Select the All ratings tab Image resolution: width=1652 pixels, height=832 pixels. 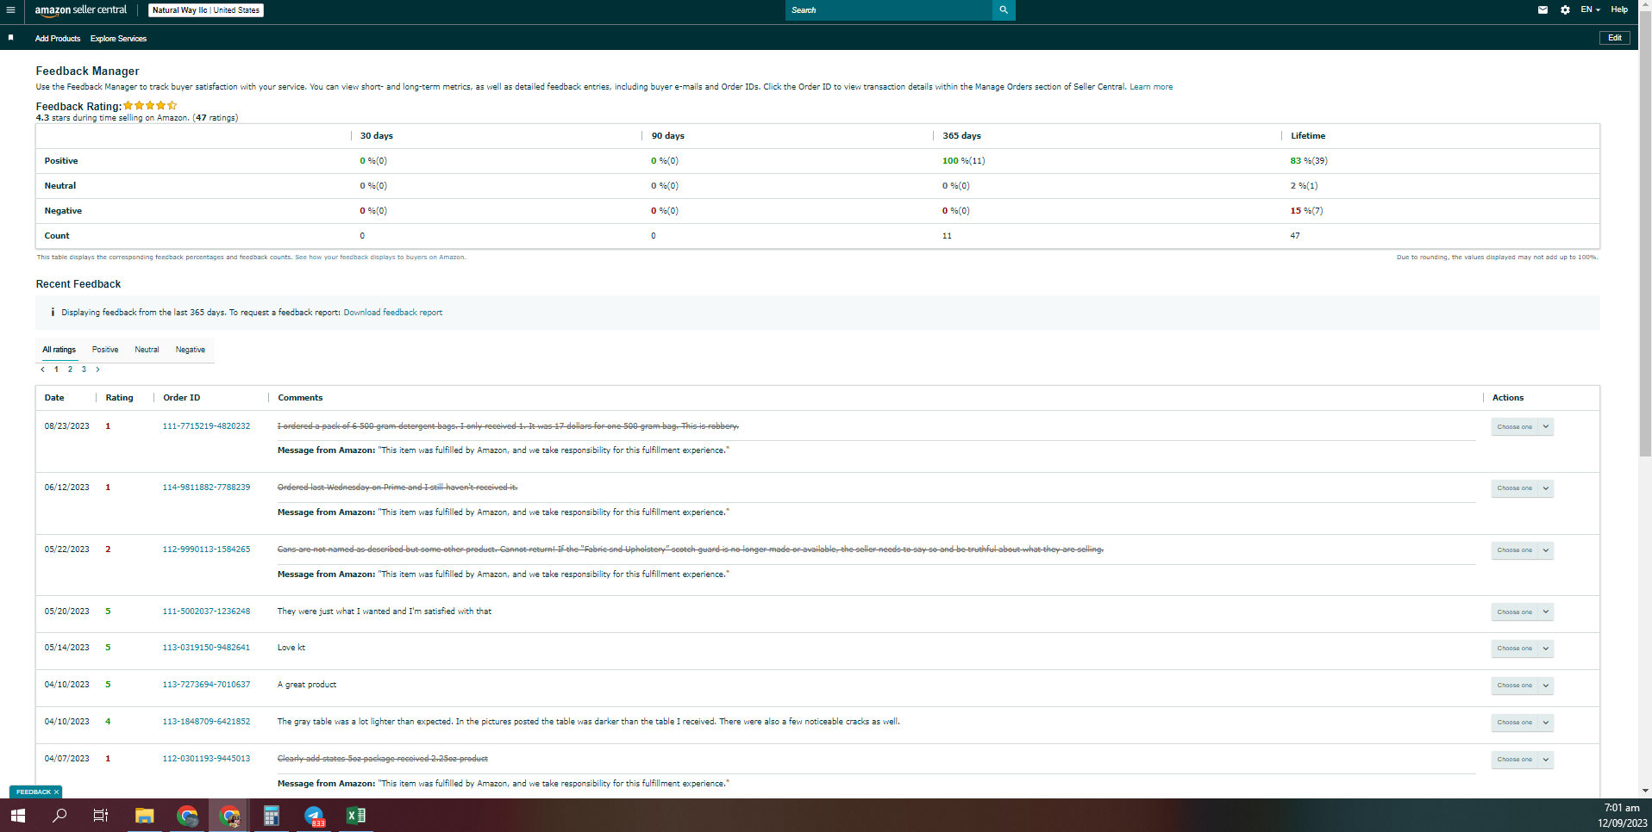(x=59, y=350)
